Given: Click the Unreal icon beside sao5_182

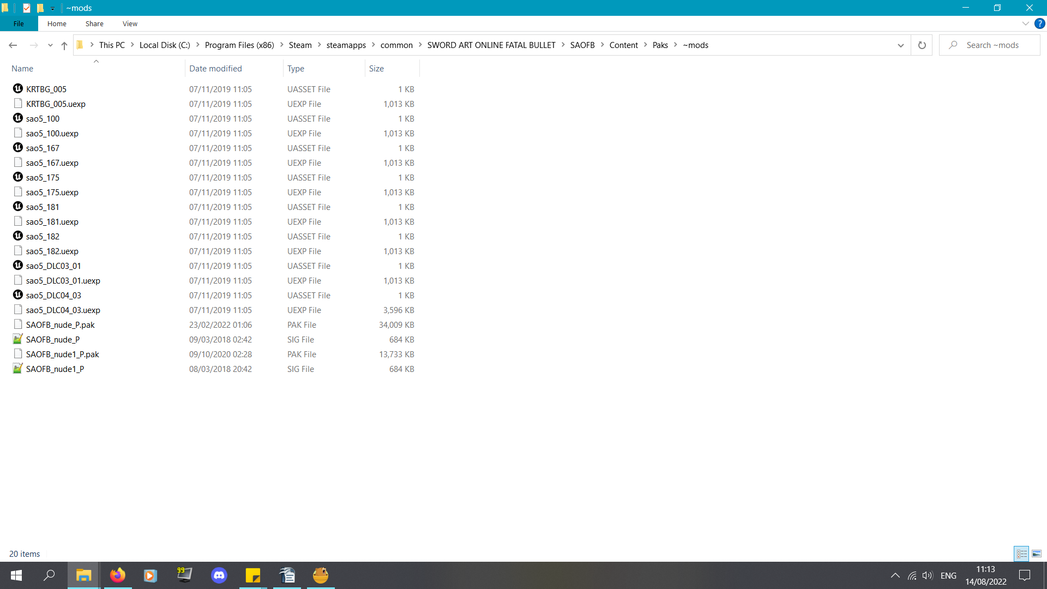Looking at the screenshot, I should [x=18, y=236].
